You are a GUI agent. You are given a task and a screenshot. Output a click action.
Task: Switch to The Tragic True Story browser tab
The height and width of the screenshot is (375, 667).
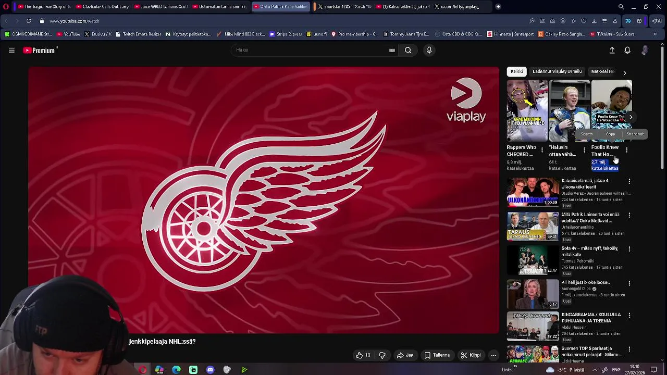coord(44,7)
